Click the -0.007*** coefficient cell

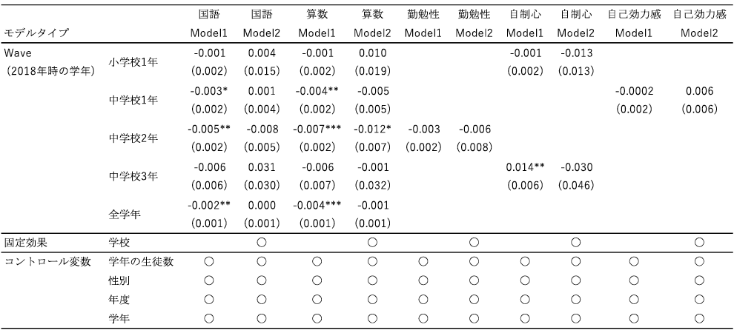pos(317,129)
